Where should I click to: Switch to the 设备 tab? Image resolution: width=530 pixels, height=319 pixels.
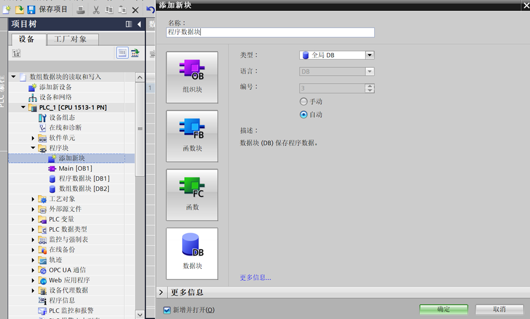tap(26, 39)
